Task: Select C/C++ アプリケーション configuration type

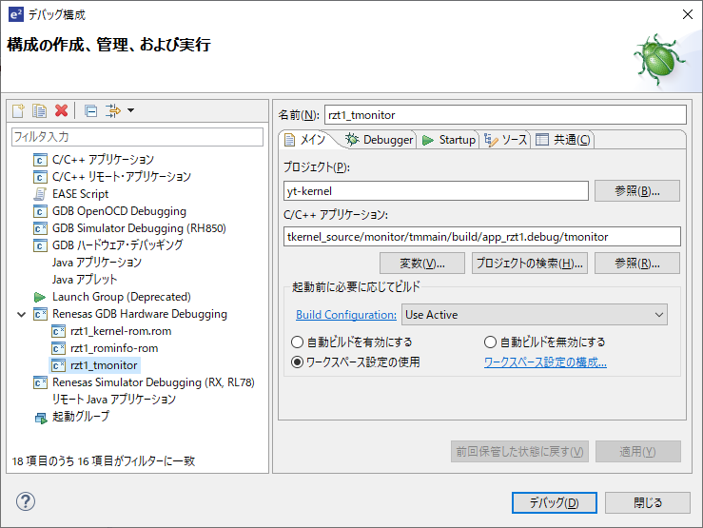Action: pos(103,160)
